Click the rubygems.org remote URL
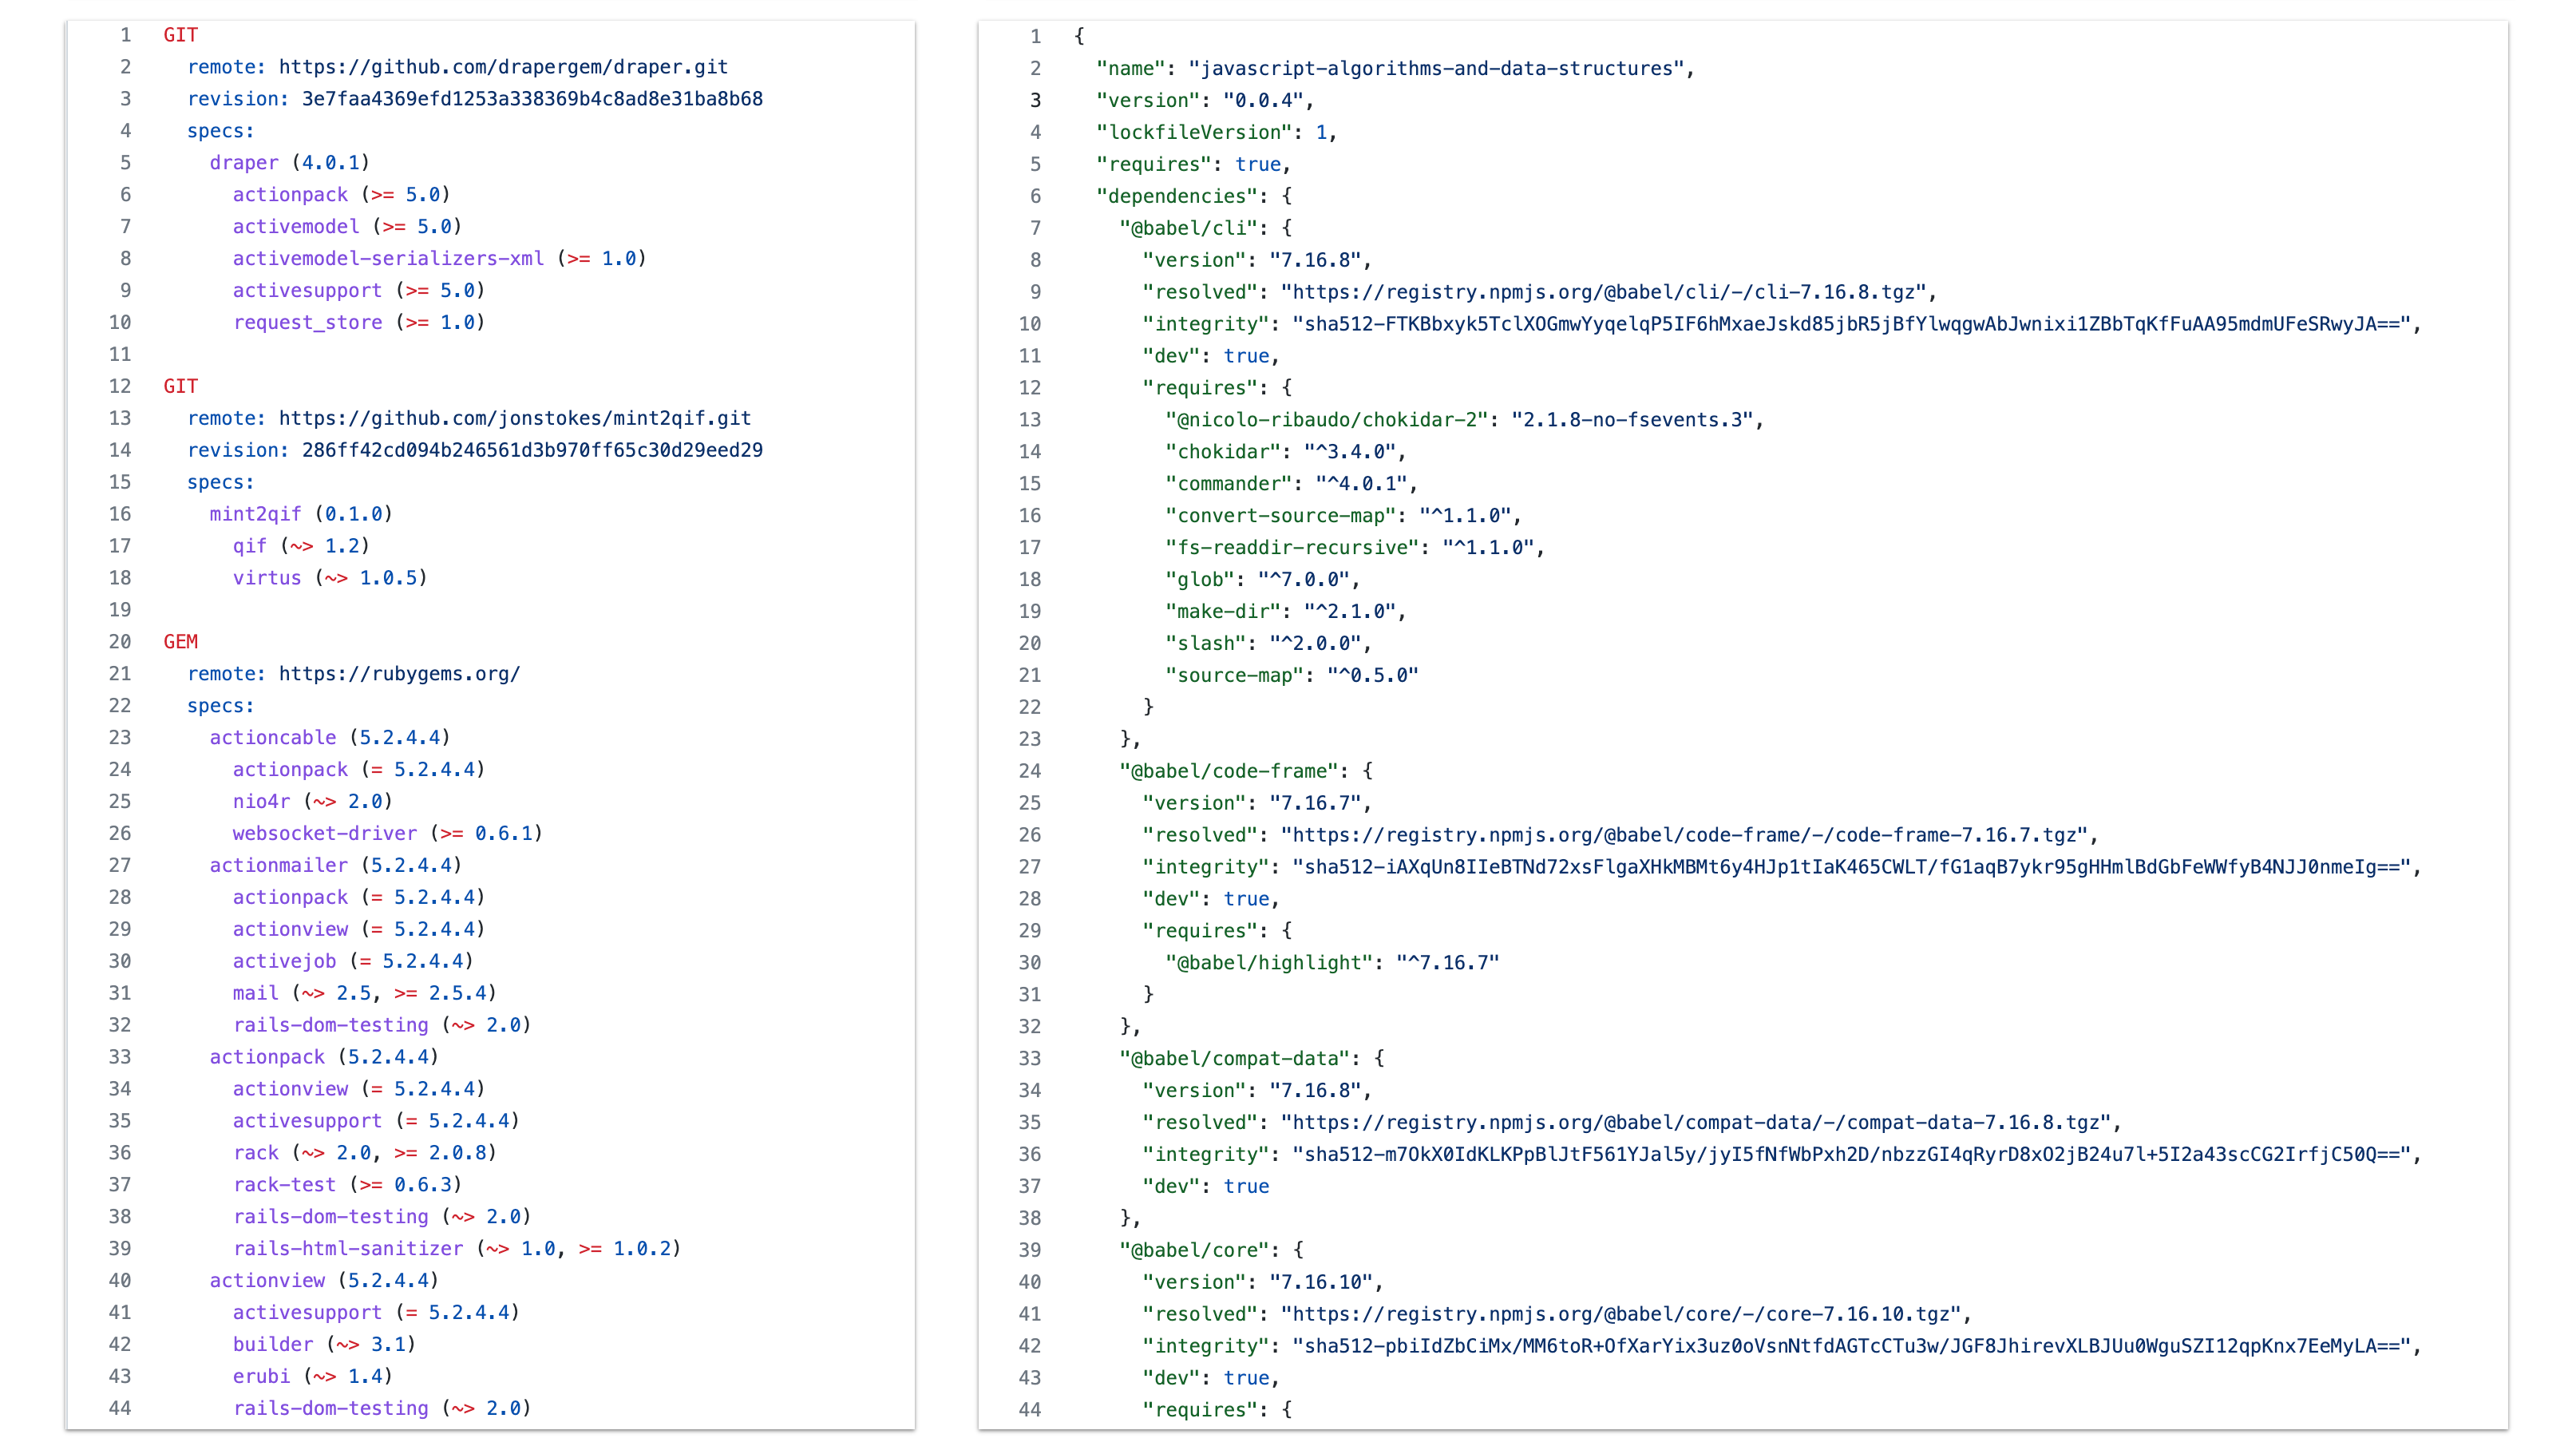2576x1450 pixels. (399, 674)
